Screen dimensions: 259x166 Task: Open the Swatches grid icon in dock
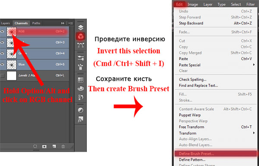click(81, 80)
